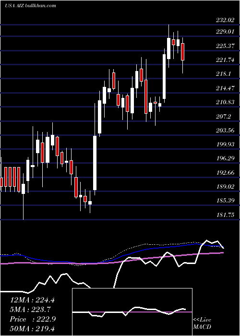Click the 181.75 price axis label
This screenshot has height=336, width=240.
coord(225,215)
